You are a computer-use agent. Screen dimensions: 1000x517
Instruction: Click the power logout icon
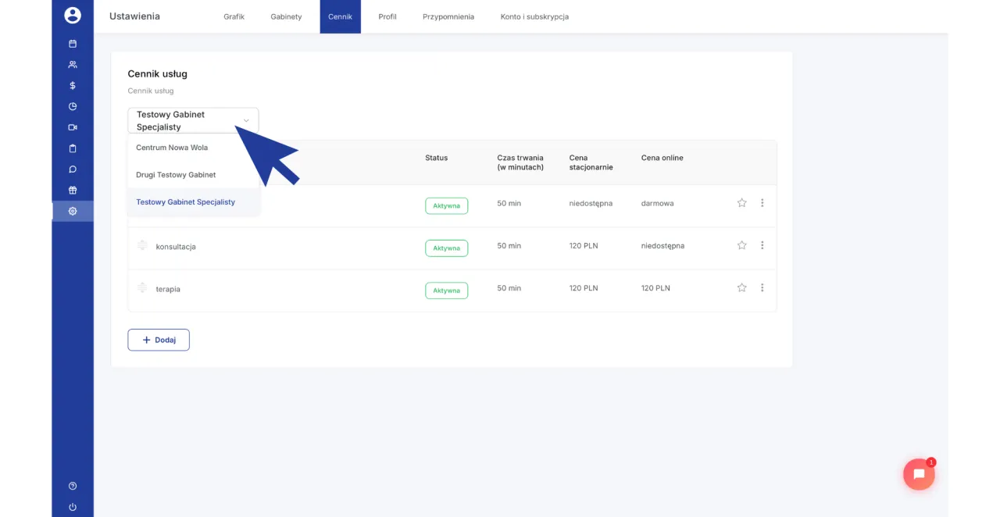(x=73, y=507)
